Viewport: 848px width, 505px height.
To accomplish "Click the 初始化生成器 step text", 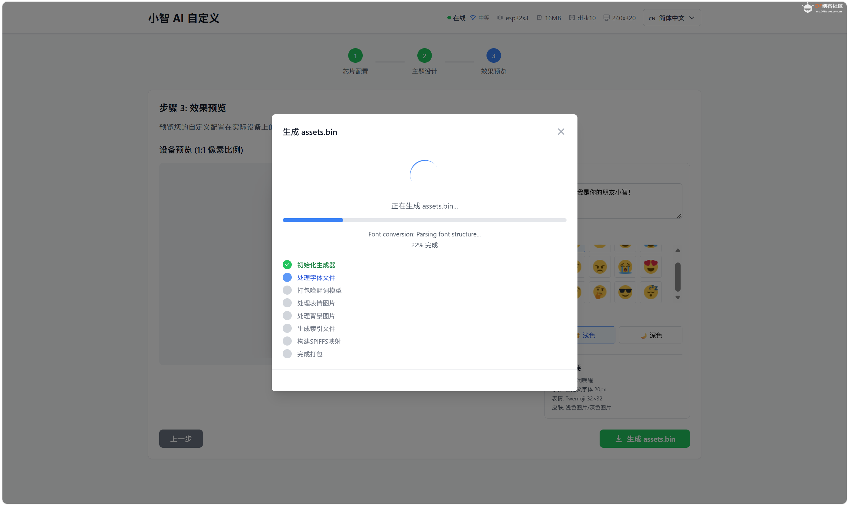I will coord(316,265).
